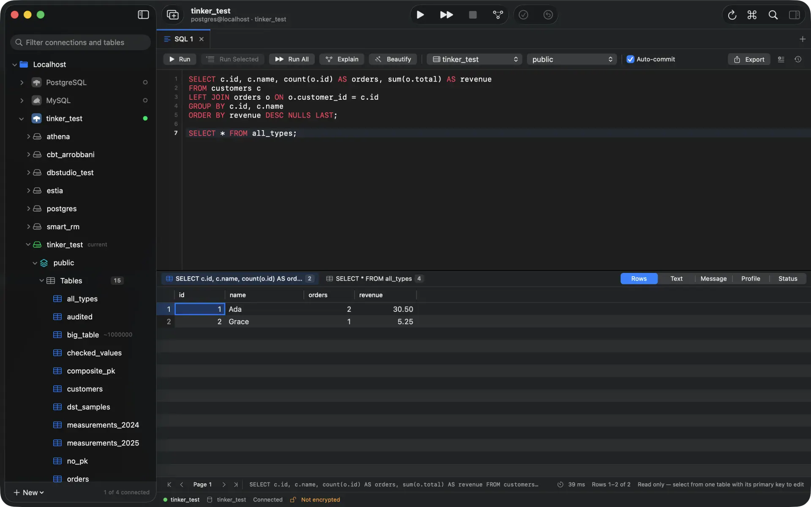Open the query history clock icon
811x507 pixels.
click(x=798, y=59)
